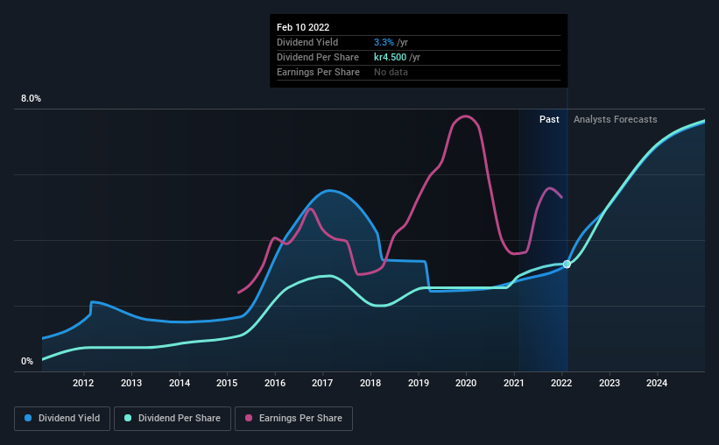Click the kr4.500 dividend per share value
The image size is (719, 445).
[391, 57]
